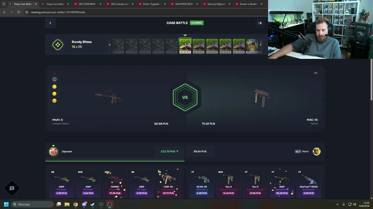Viewport: 373px width, 209px height.
Task: View site information icon in address bar
Action: click(x=27, y=12)
